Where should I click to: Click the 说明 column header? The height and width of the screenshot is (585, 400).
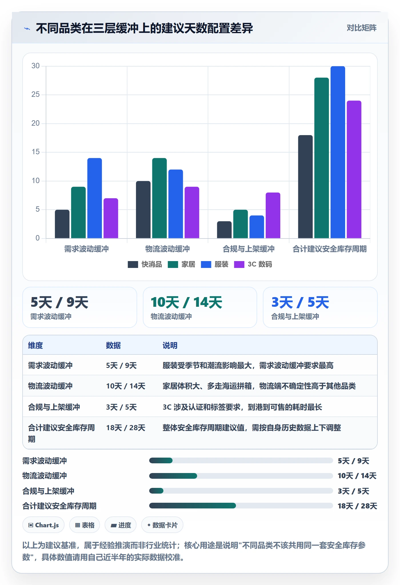pos(170,345)
